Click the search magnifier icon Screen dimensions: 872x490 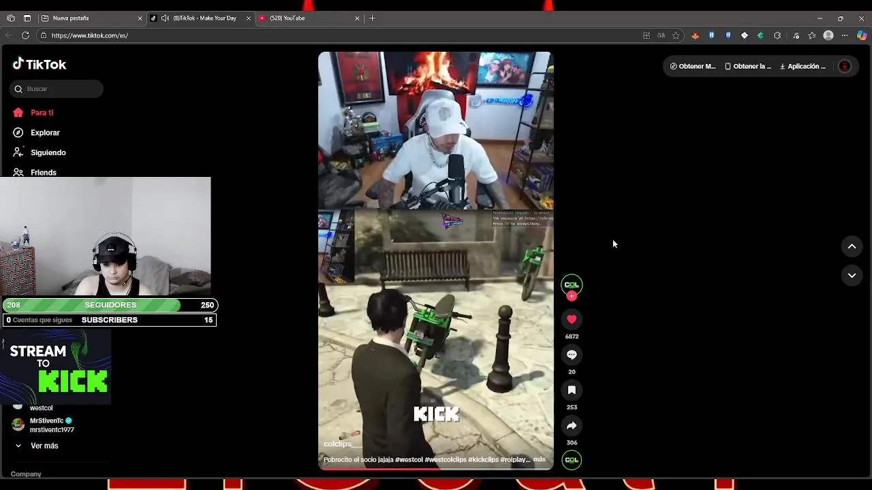click(x=18, y=89)
